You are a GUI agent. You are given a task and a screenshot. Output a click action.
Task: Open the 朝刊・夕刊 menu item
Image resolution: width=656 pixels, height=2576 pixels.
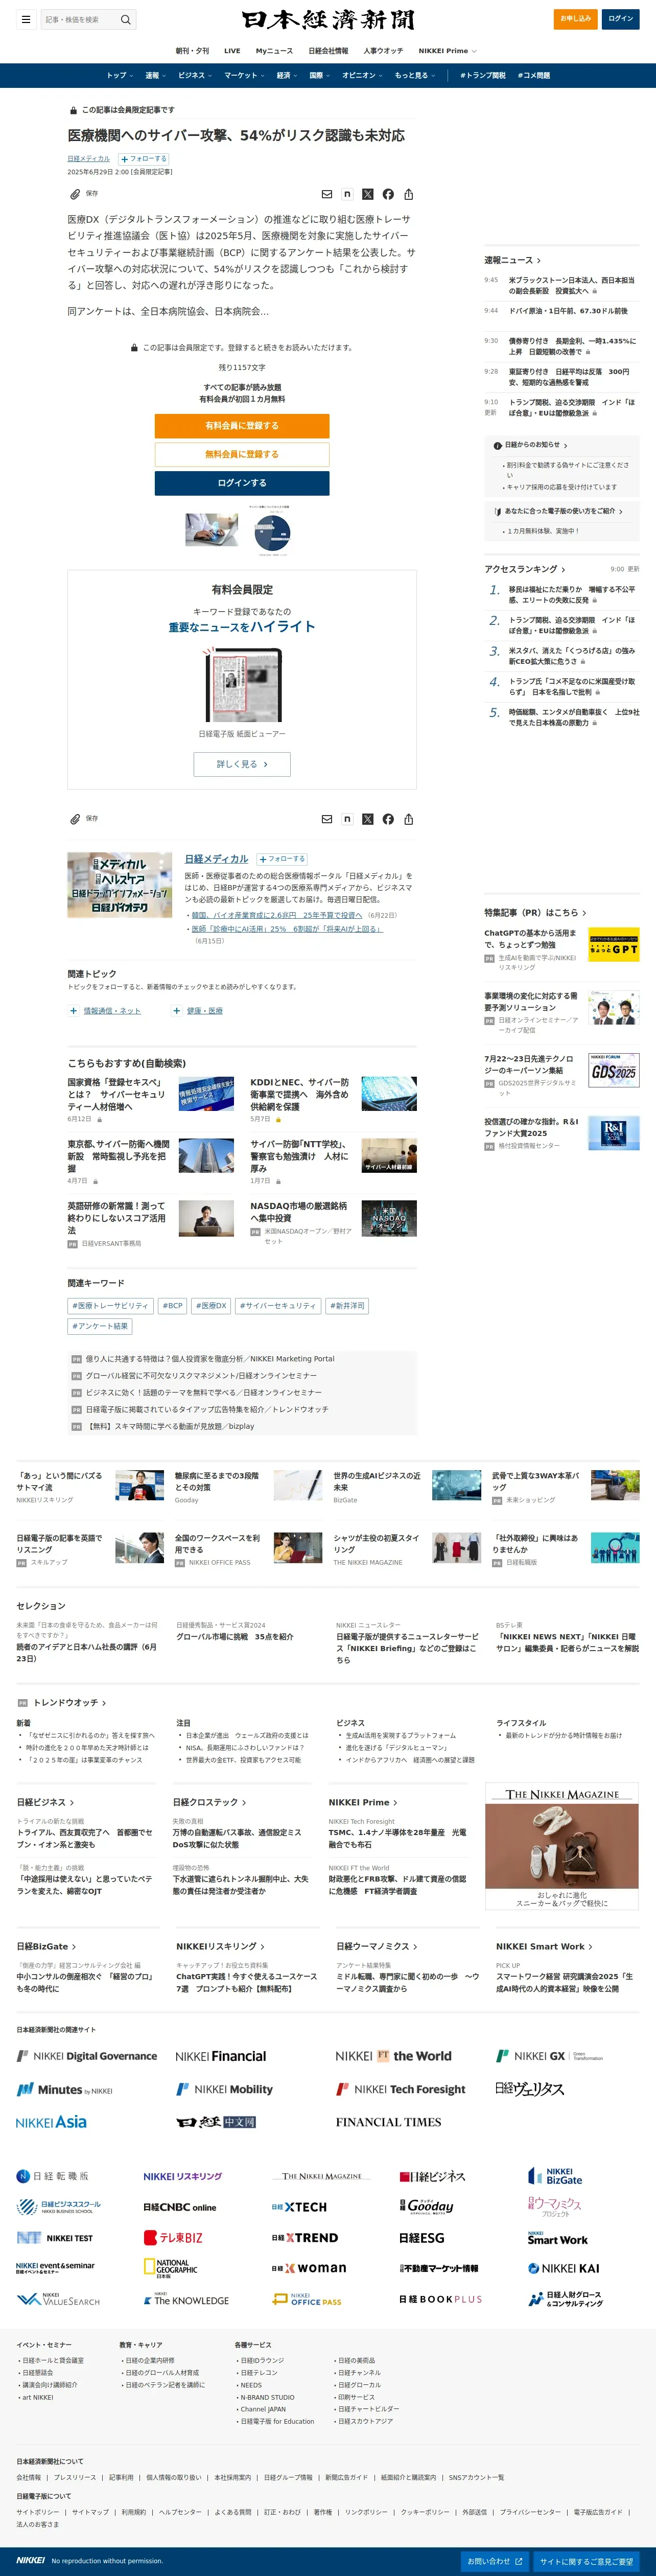pyautogui.click(x=193, y=51)
